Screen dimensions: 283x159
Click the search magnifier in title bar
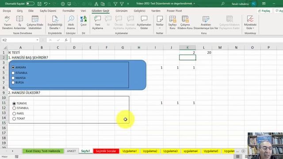(223, 4)
